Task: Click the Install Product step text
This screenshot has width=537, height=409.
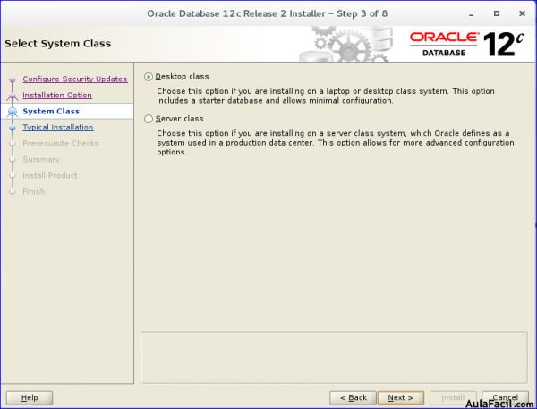Action: point(49,175)
